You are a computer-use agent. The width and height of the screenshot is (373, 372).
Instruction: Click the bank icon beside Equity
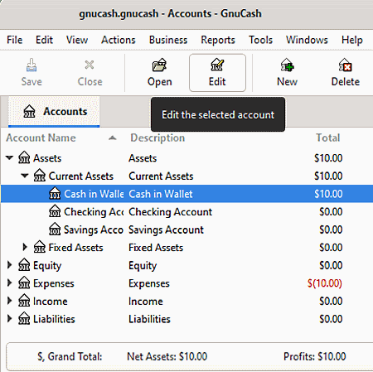tap(24, 265)
